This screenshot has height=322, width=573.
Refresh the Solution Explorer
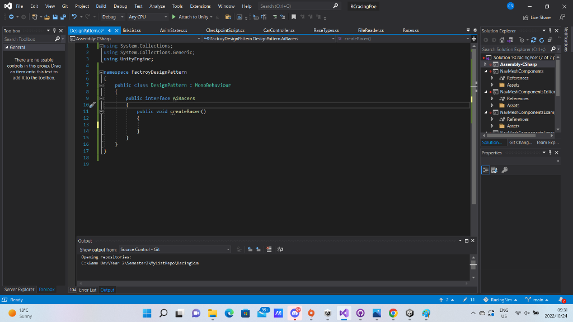pos(541,39)
